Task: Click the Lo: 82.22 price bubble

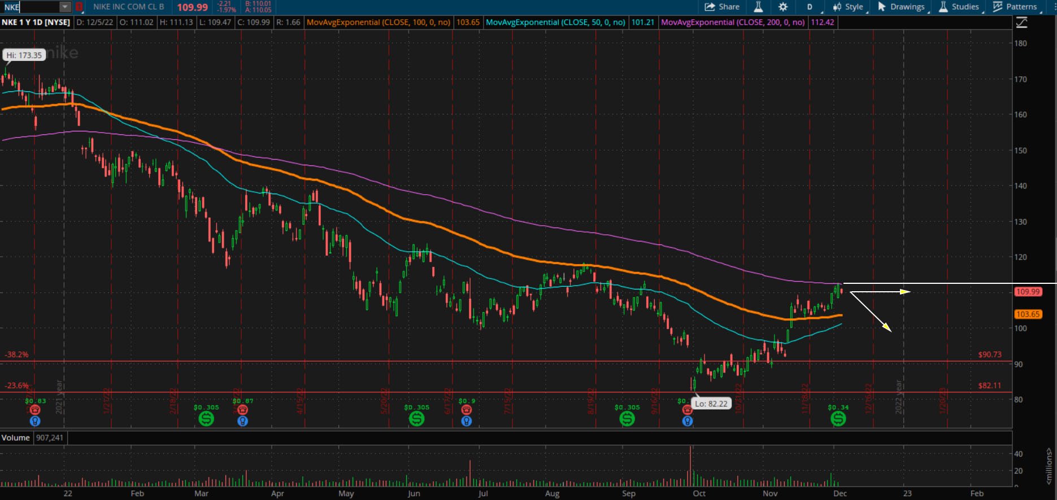Action: 711,403
